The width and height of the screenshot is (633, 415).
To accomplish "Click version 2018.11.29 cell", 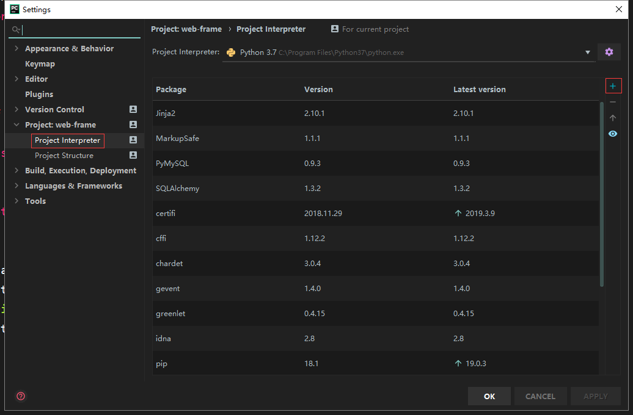I will 323,214.
